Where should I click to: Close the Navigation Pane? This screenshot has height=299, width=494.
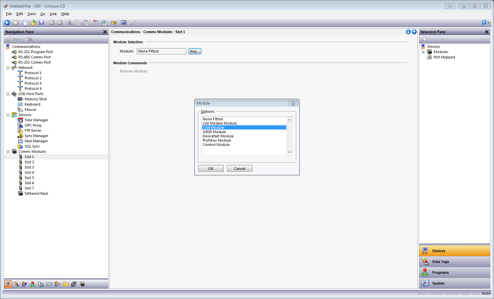105,32
